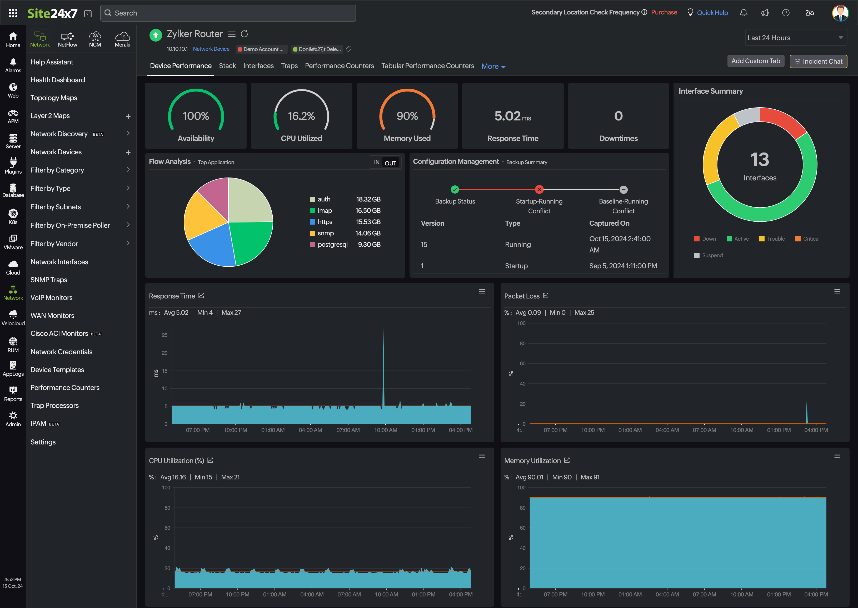Toggle the Trouble legend in Interface Summary
The image size is (858, 608).
(x=772, y=239)
